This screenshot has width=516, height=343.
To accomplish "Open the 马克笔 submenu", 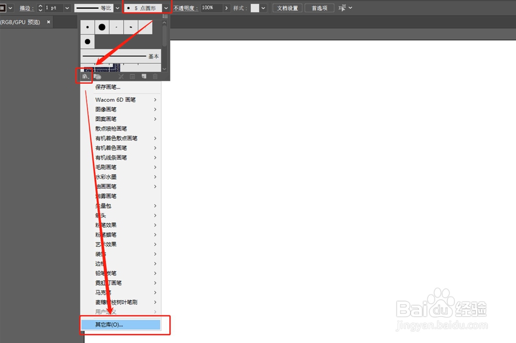I will pyautogui.click(x=121, y=292).
